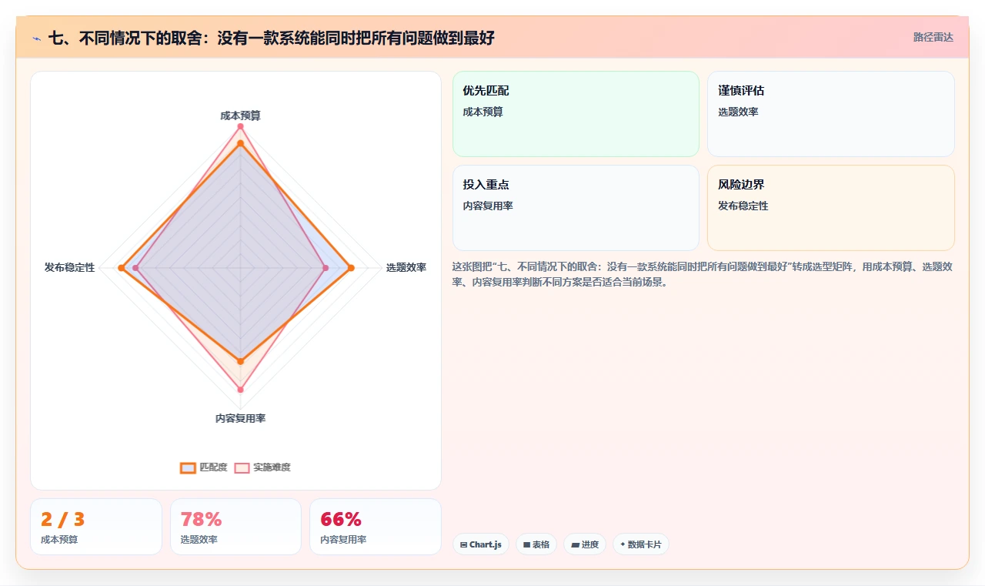The width and height of the screenshot is (985, 586).
Task: Click the lightning icon before the title
Action: (37, 38)
